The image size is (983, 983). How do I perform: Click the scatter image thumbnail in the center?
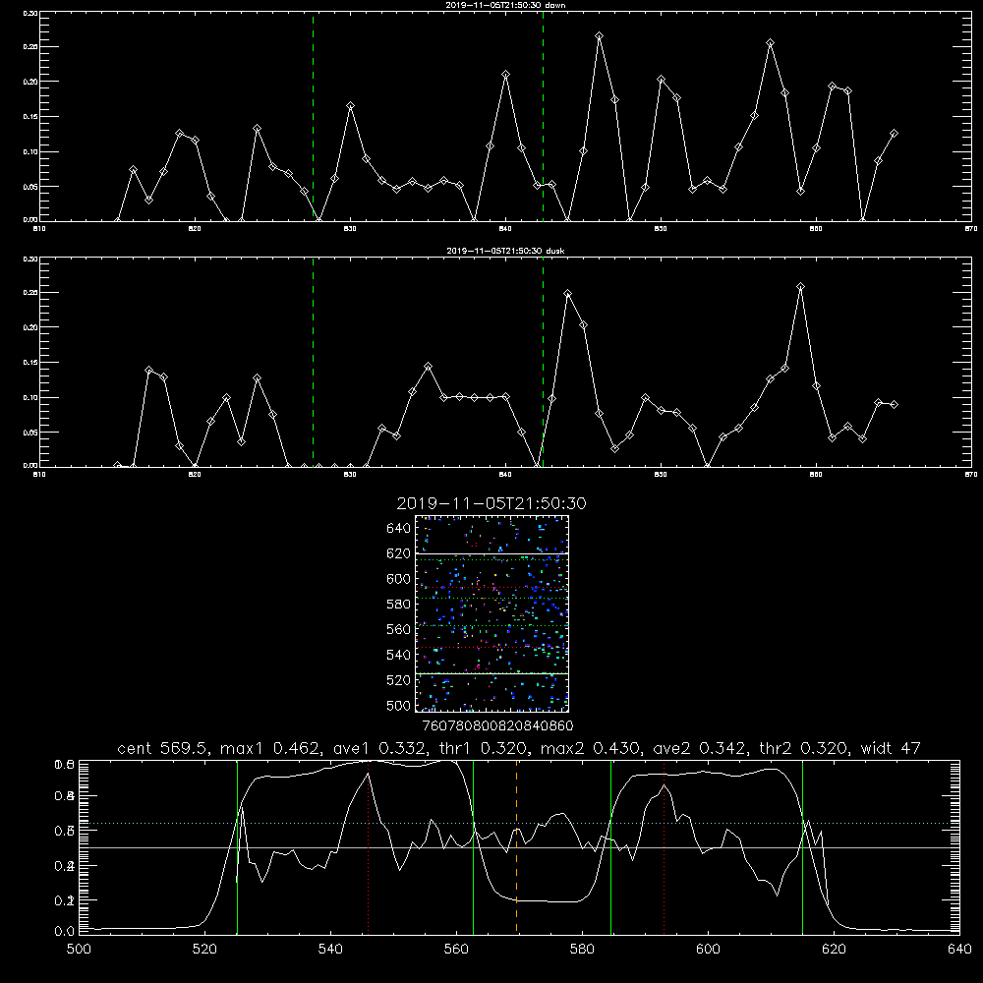(491, 613)
